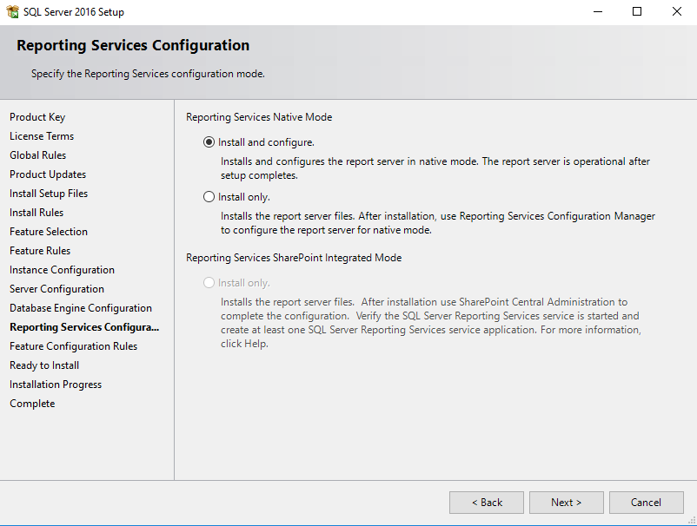Open the Product Key step
697x526 pixels.
37,117
